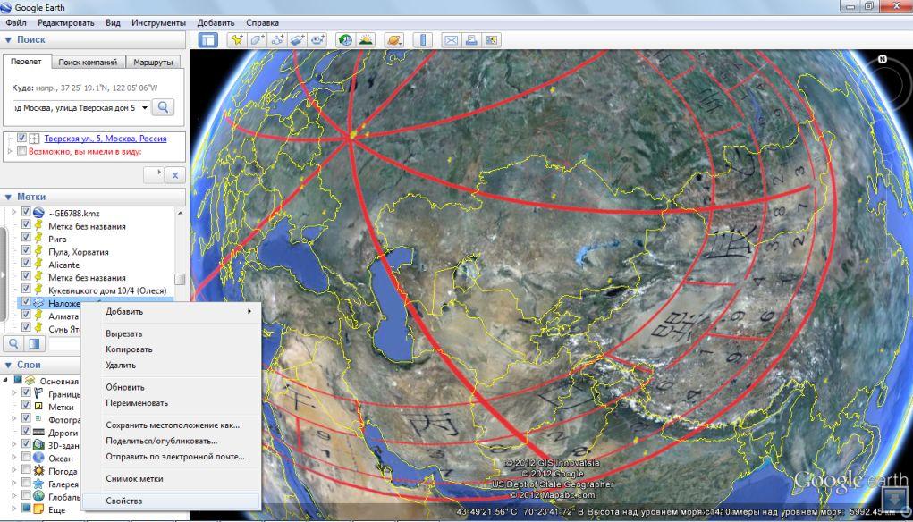Clear search results with X button
This screenshot has width=913, height=522.
(175, 175)
